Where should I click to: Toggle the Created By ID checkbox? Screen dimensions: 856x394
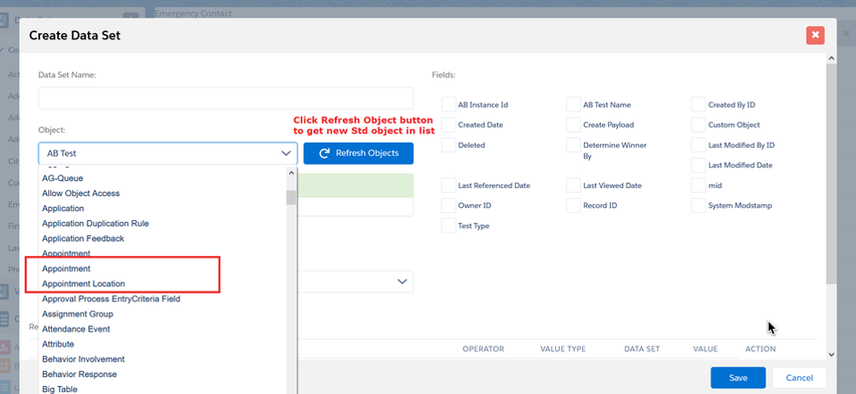[699, 104]
